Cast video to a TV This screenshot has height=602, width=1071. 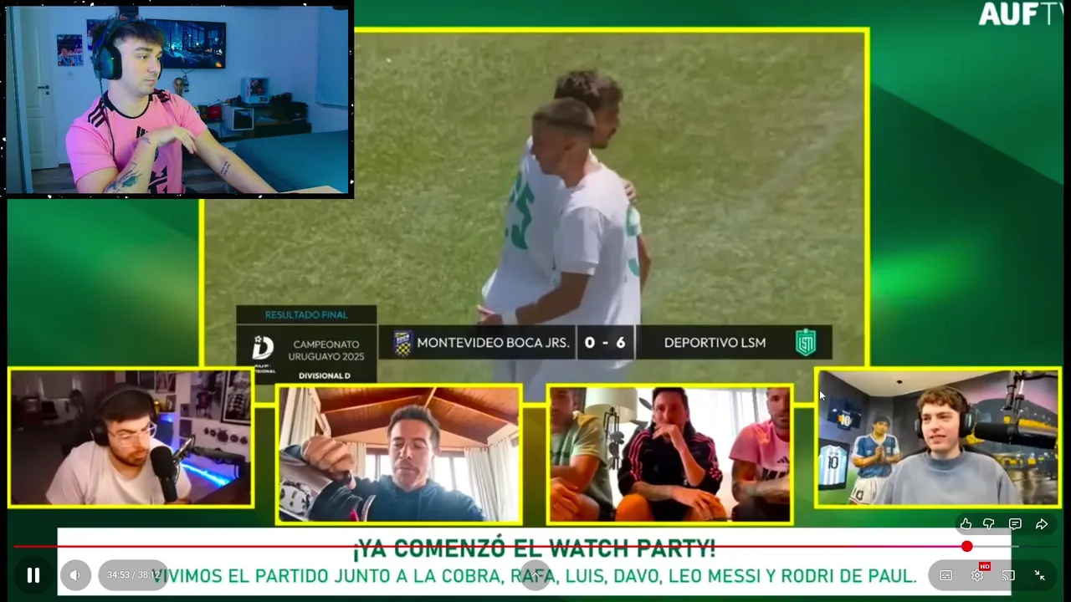click(1008, 575)
